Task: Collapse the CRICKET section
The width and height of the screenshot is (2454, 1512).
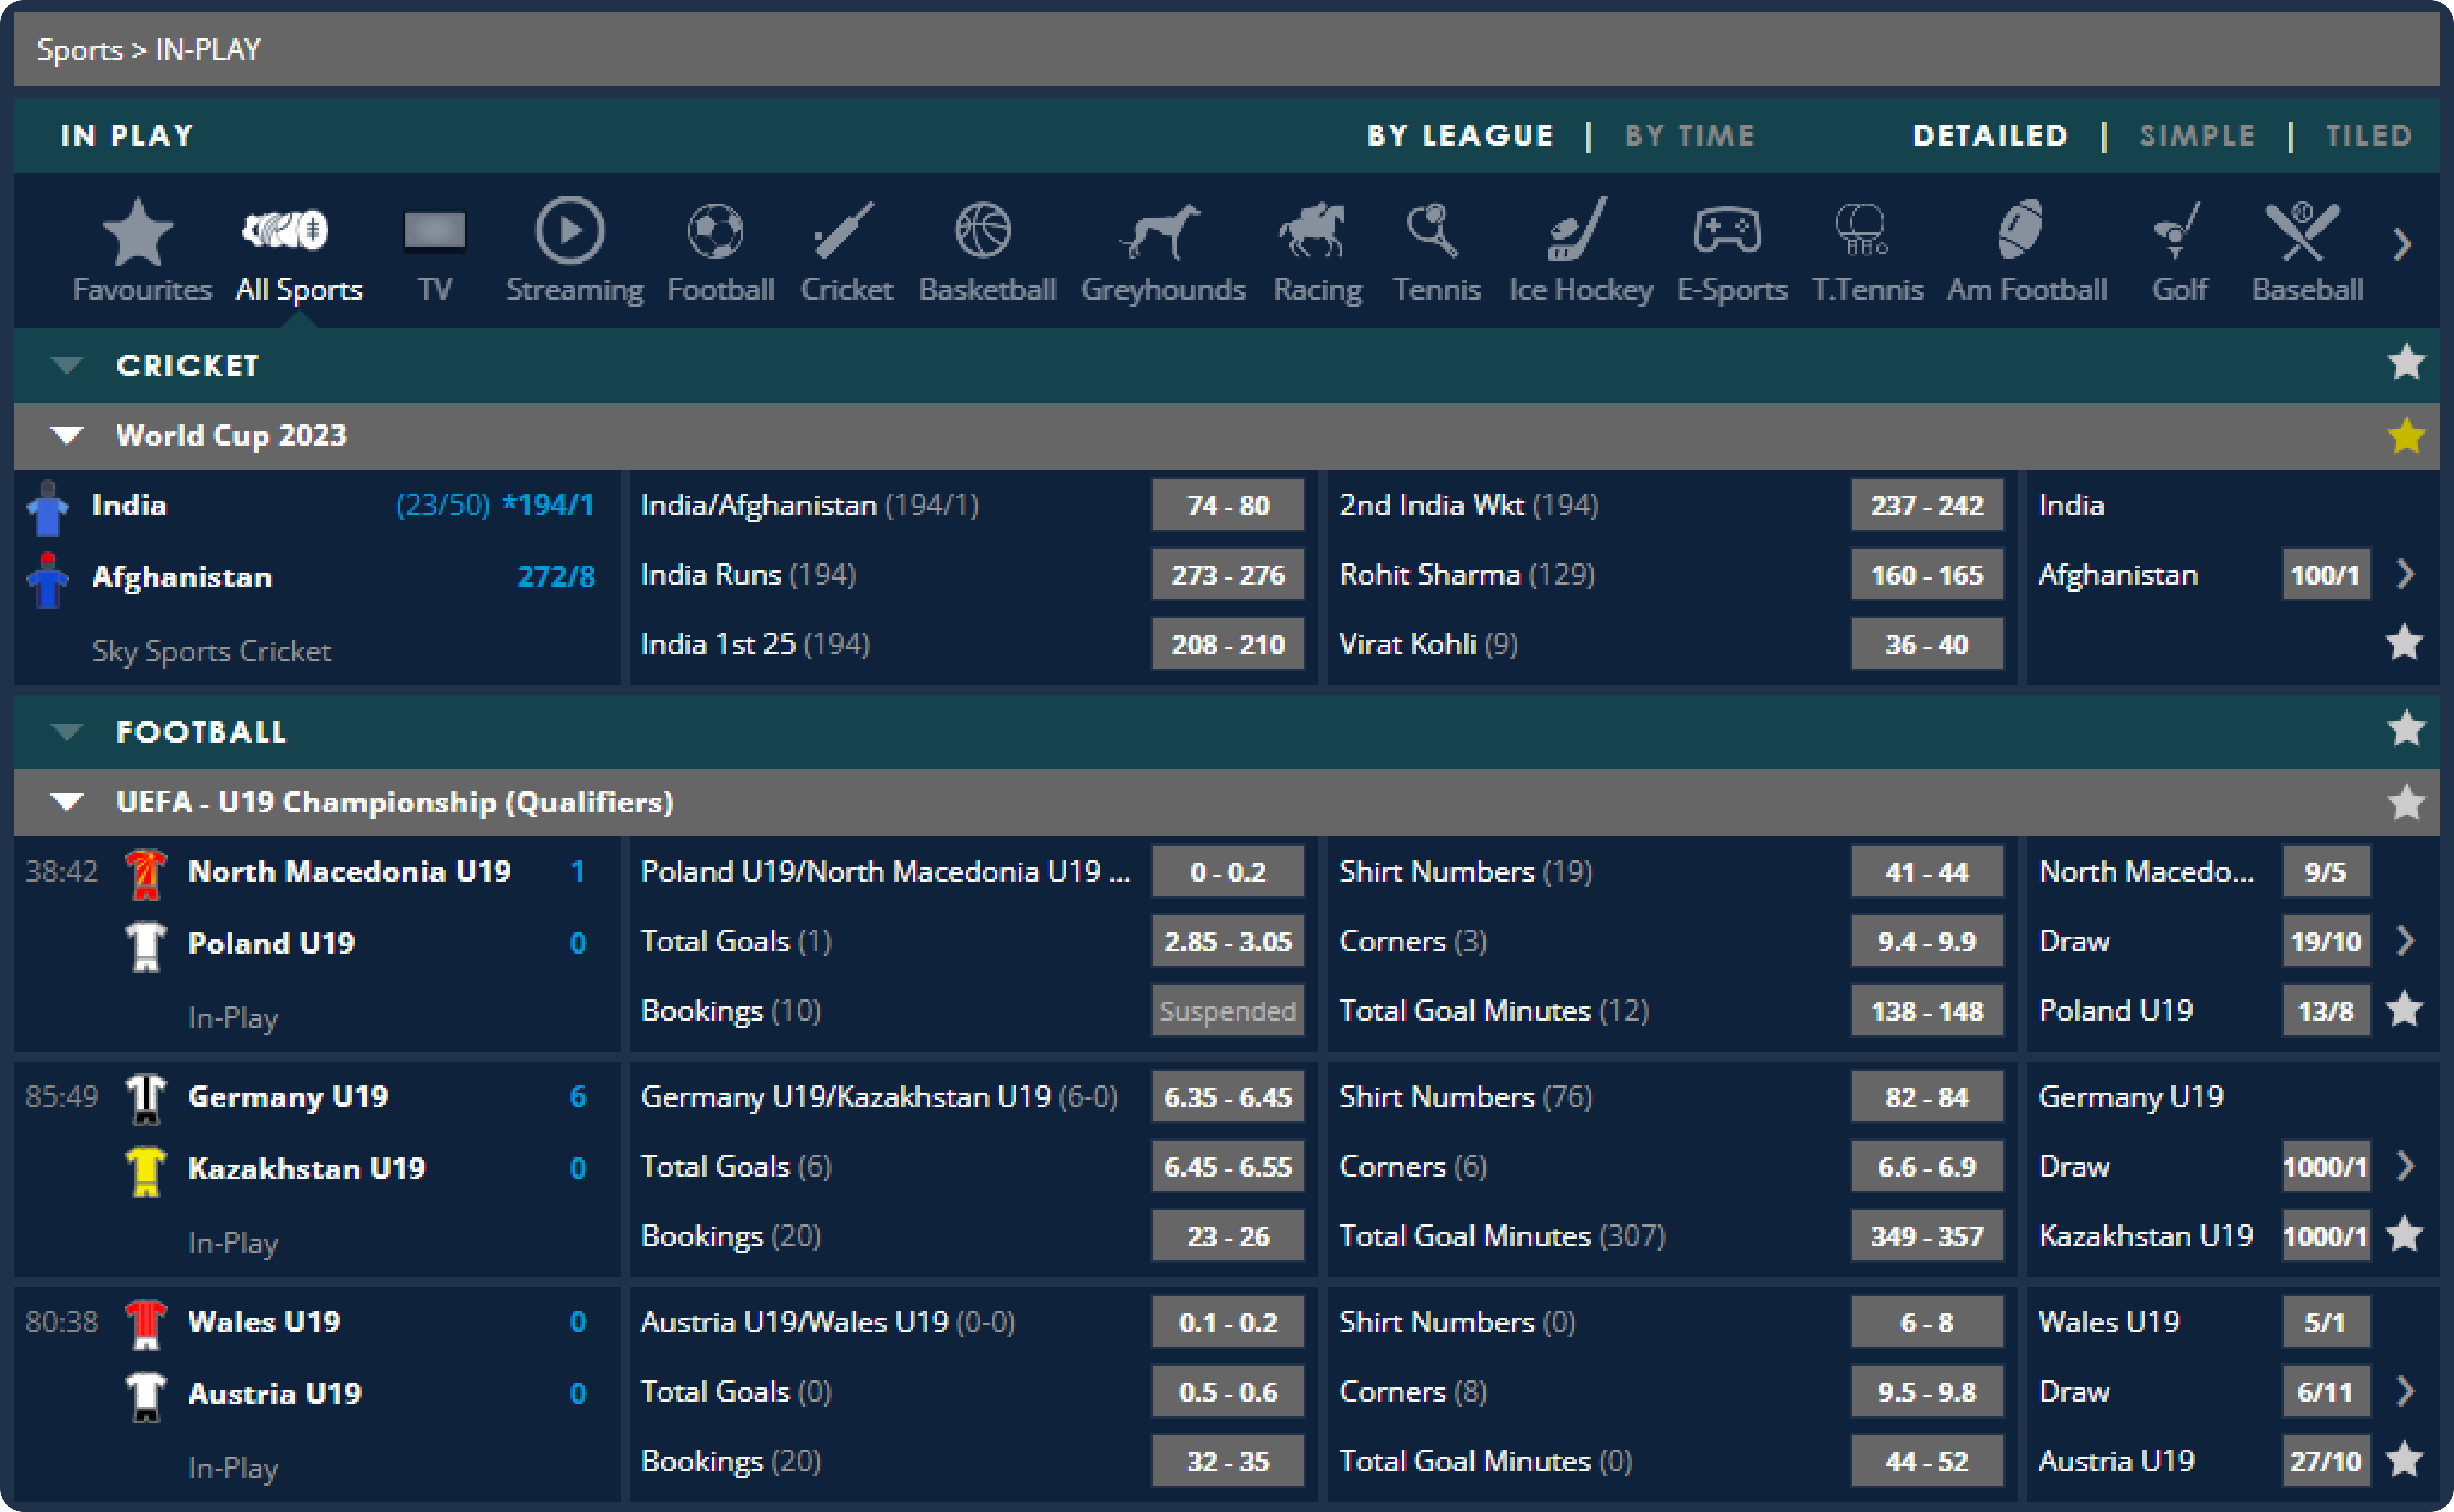Action: click(66, 365)
